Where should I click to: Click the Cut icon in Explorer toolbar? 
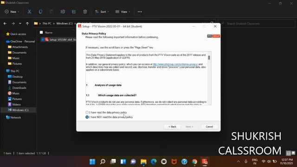(x=29, y=12)
